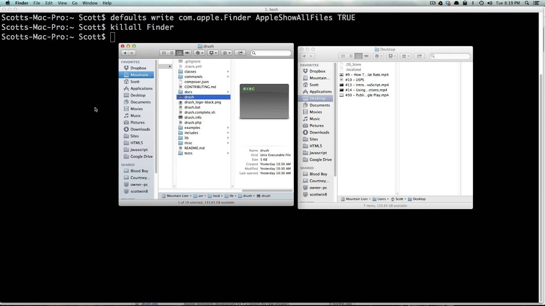Expand the tests folder
The width and height of the screenshot is (545, 306).
pyautogui.click(x=228, y=153)
